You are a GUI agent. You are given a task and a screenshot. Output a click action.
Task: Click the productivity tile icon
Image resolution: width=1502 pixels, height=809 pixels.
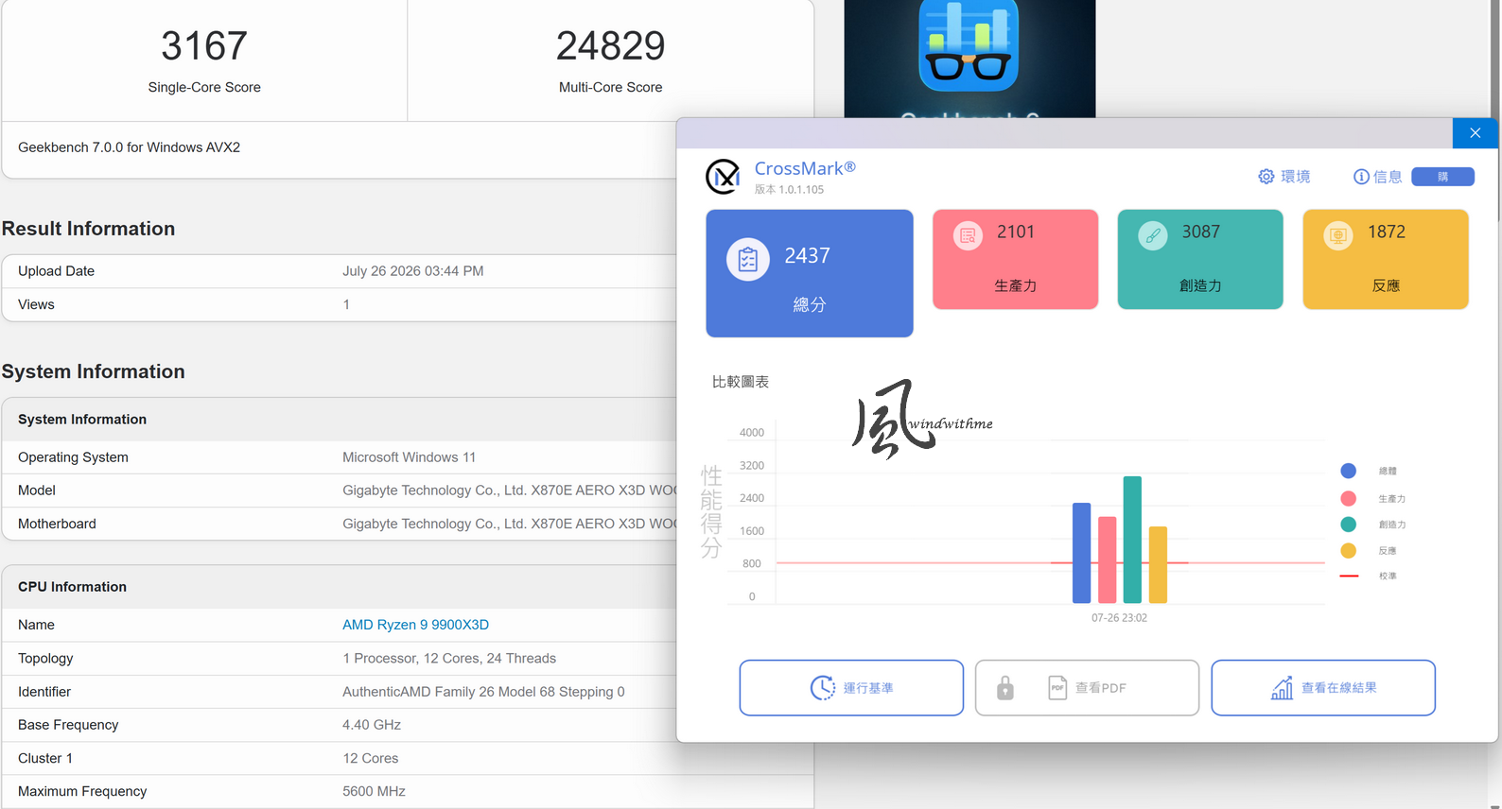point(967,235)
